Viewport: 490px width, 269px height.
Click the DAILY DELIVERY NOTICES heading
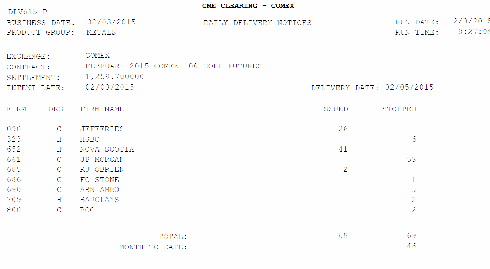point(258,23)
